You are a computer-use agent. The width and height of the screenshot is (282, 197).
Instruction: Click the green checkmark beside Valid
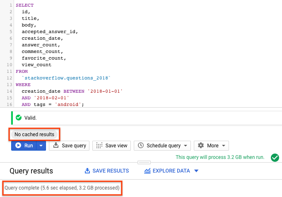pyautogui.click(x=19, y=118)
